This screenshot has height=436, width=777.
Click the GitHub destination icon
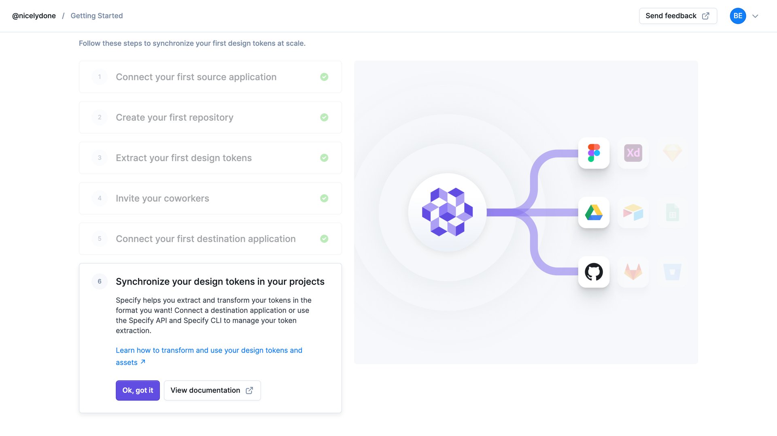pos(594,272)
